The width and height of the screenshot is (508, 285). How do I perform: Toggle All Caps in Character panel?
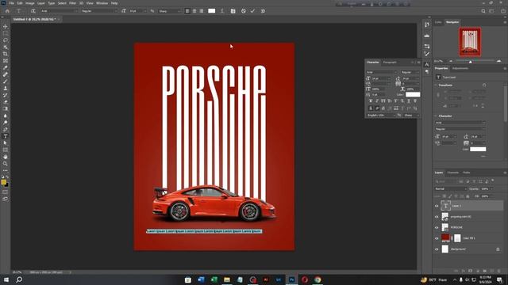click(383, 101)
